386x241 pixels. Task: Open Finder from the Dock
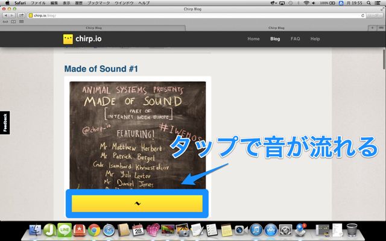click(x=36, y=230)
